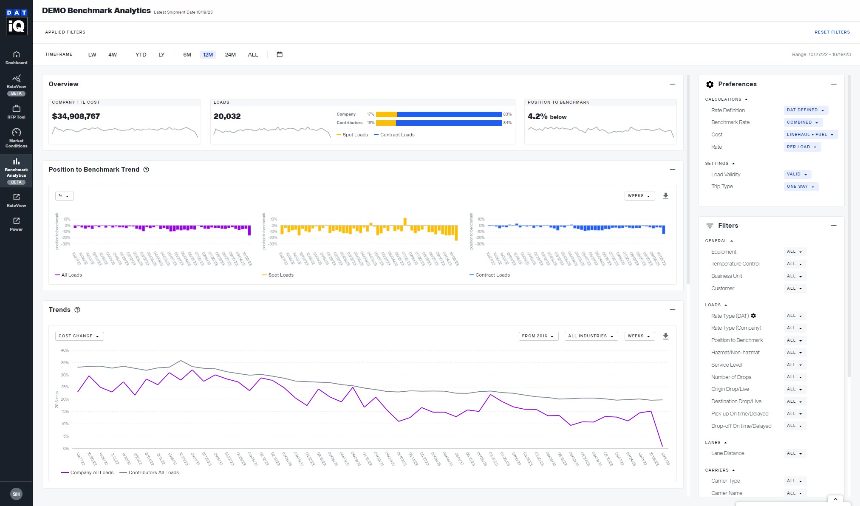Screen dimensions: 860x506
Task: Open the Dashboard from the left sidebar
Action: coord(16,57)
